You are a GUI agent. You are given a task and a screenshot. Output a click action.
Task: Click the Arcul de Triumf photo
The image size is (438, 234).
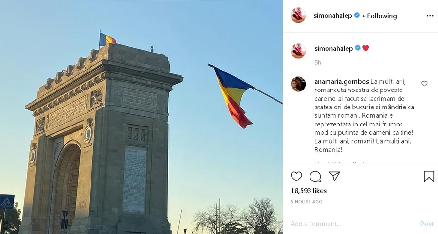tap(141, 117)
